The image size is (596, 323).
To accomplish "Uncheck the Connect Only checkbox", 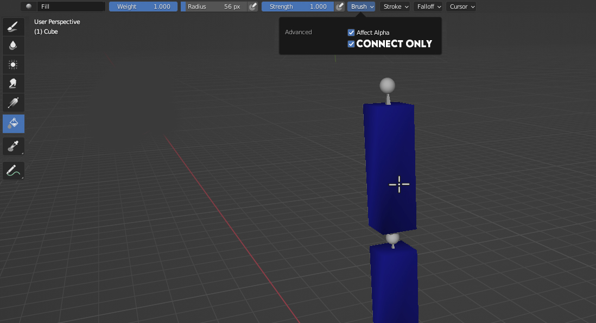I will [351, 44].
